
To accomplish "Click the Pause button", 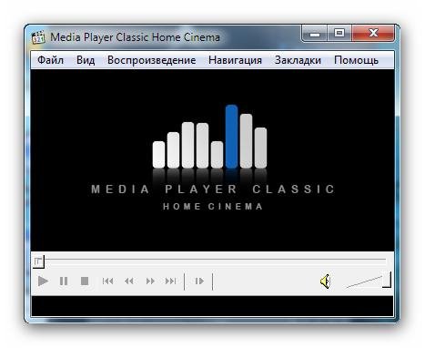I will pos(64,281).
